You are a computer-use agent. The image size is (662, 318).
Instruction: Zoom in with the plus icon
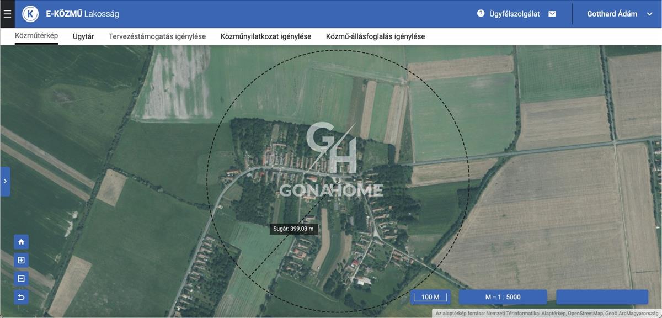point(21,260)
